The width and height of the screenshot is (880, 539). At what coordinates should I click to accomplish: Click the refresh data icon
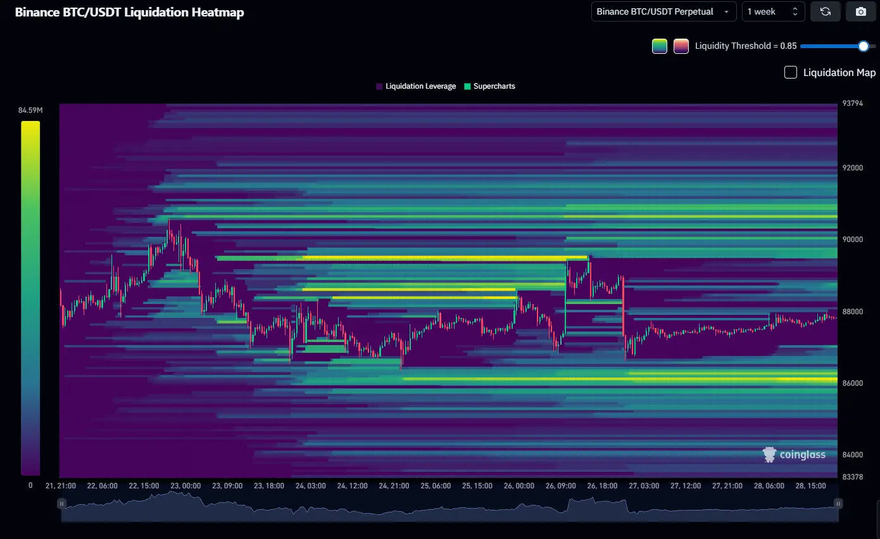825,11
